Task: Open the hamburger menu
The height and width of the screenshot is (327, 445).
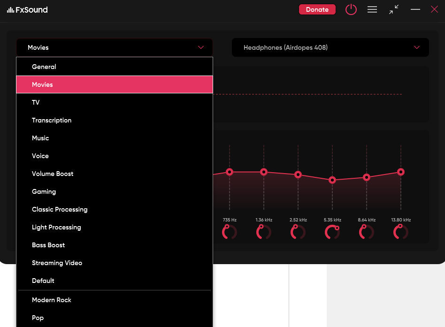Action: (x=372, y=10)
